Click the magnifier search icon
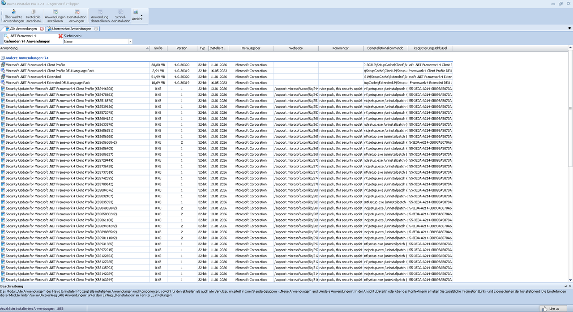This screenshot has height=312, width=573. pos(6,36)
